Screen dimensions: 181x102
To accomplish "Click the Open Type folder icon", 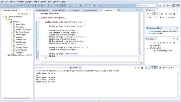I will click(48, 5).
